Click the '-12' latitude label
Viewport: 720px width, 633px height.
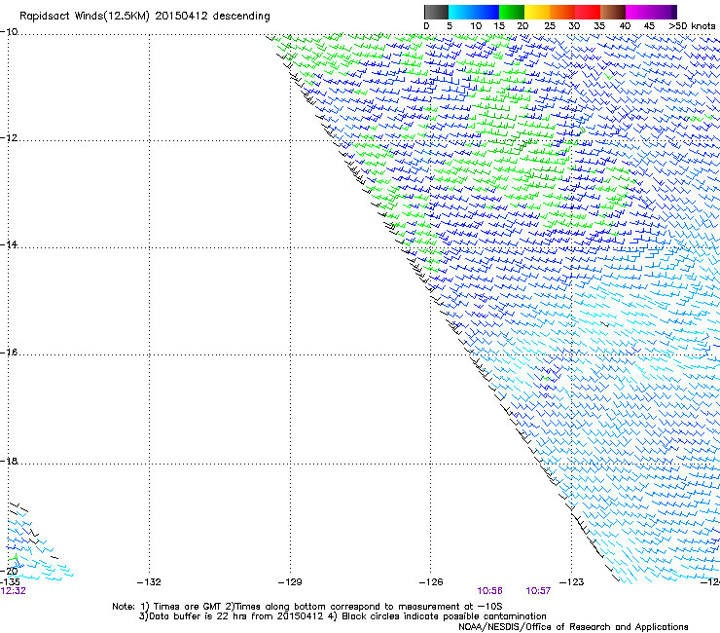9,138
